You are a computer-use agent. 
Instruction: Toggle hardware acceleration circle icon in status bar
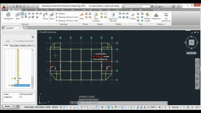(188, 107)
